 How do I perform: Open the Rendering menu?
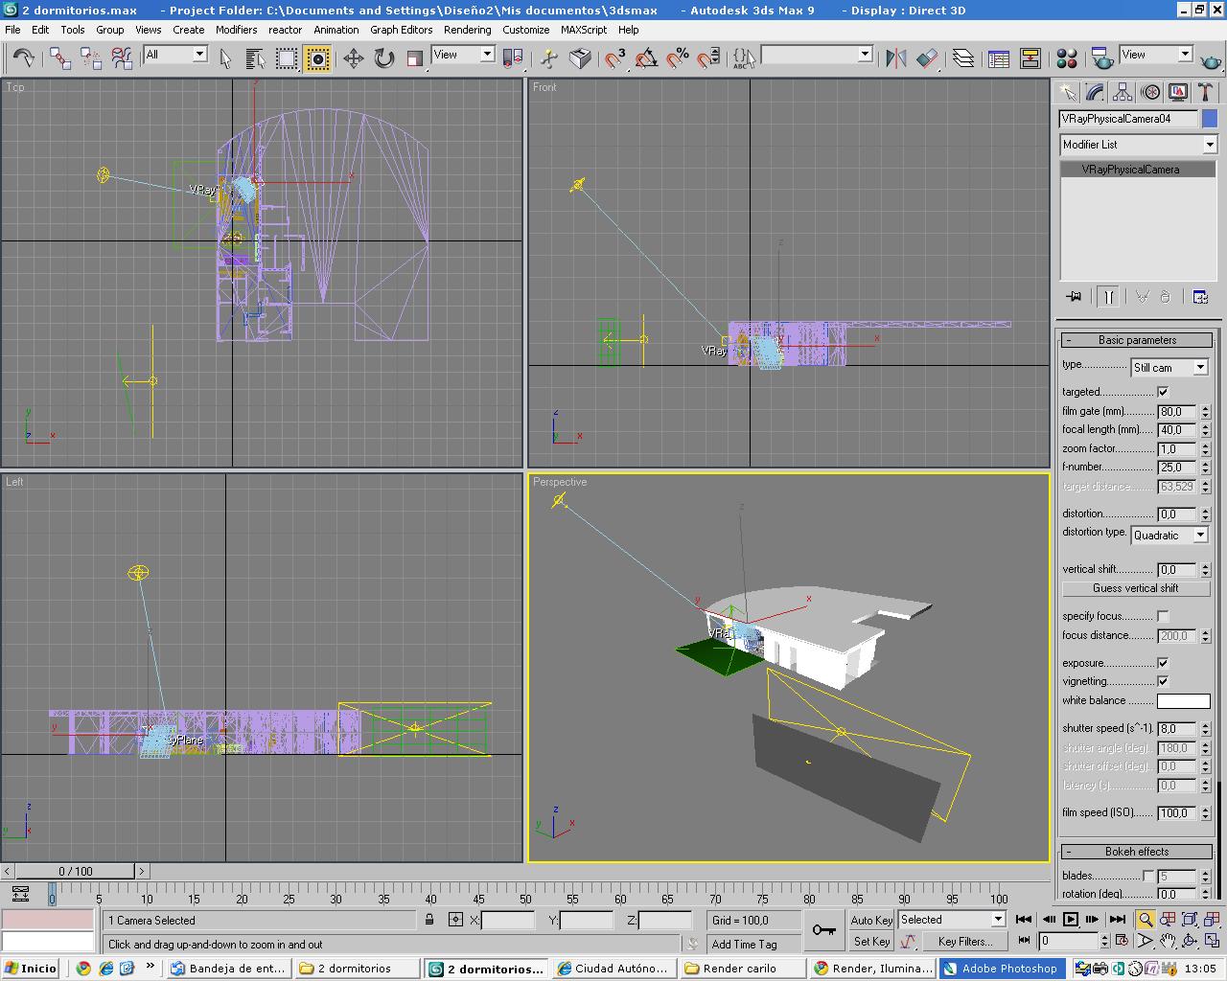(x=467, y=30)
